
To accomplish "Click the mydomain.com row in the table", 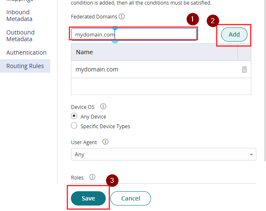I will coord(161,69).
